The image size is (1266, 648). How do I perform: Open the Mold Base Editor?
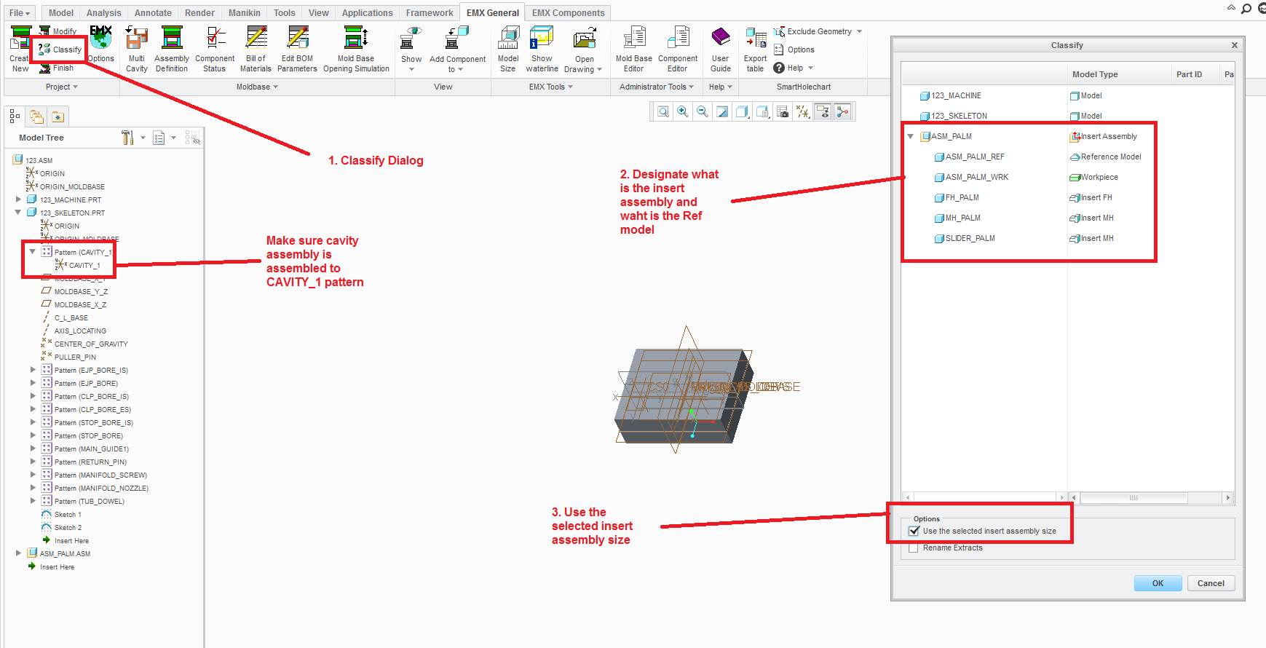pyautogui.click(x=634, y=50)
